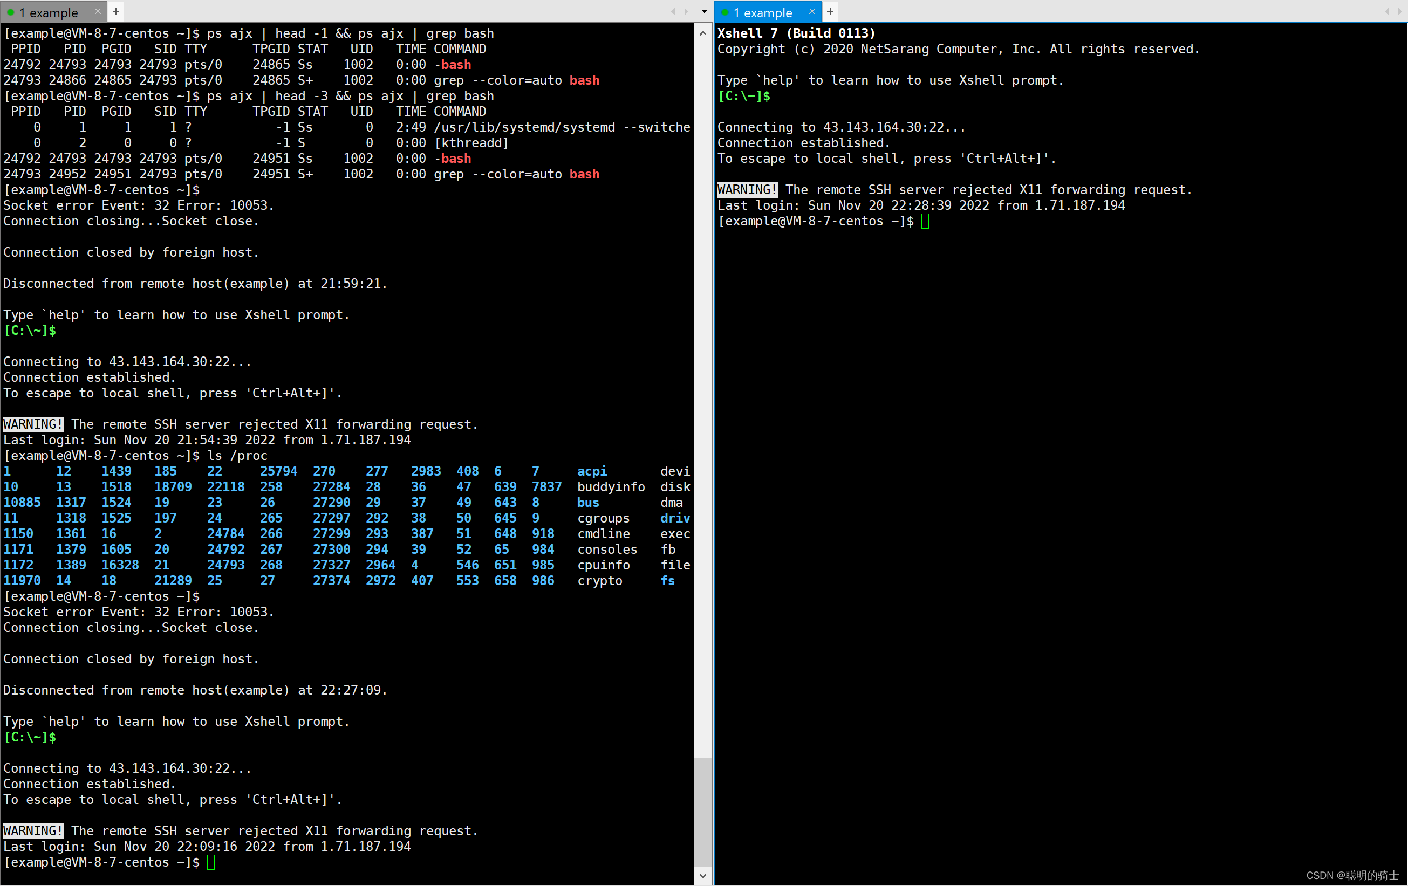Click the left tab-scroll chevron in left pane
1408x886 pixels.
[x=672, y=11]
